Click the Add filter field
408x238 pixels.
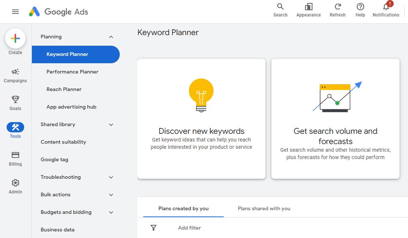tap(189, 228)
